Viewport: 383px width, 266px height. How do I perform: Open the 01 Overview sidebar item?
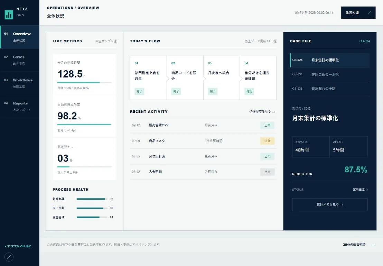(20, 37)
